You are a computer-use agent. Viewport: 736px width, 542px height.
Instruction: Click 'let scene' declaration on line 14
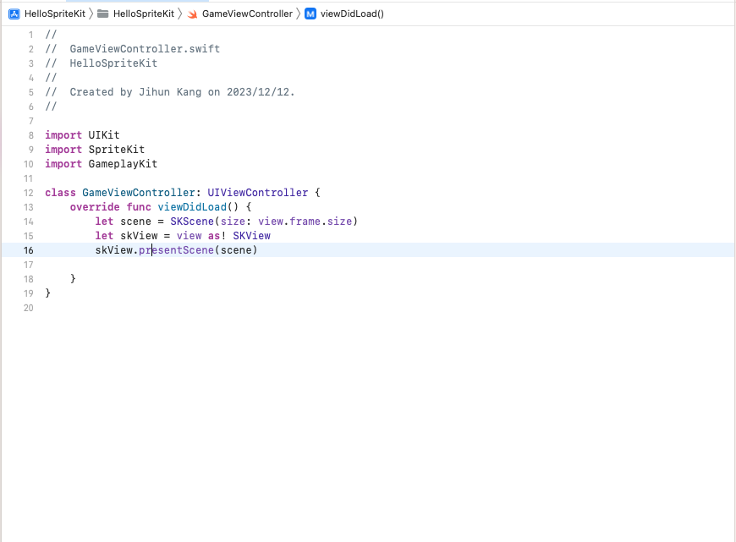123,222
